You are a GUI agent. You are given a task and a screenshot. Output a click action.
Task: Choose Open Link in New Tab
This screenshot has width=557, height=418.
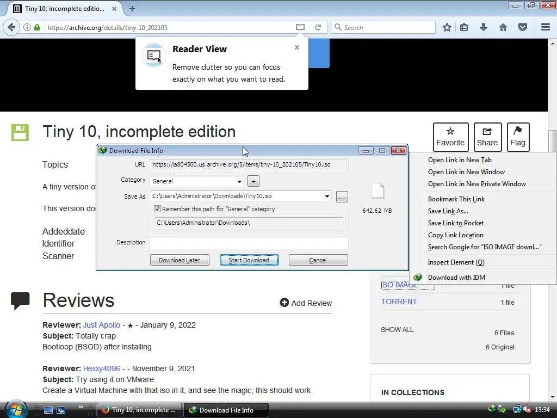pyautogui.click(x=460, y=160)
